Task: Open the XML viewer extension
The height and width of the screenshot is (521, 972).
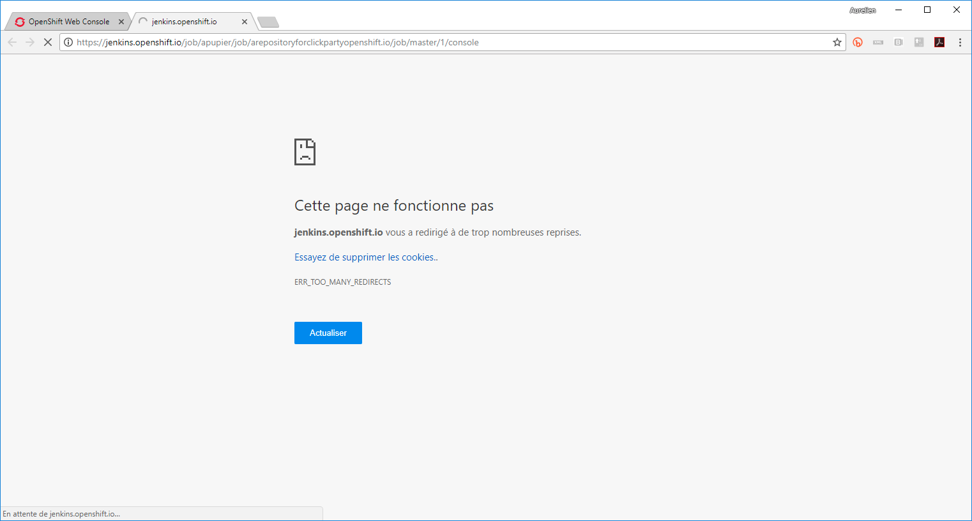Action: 877,42
